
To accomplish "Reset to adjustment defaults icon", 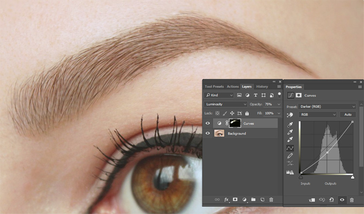I will click(x=331, y=199).
